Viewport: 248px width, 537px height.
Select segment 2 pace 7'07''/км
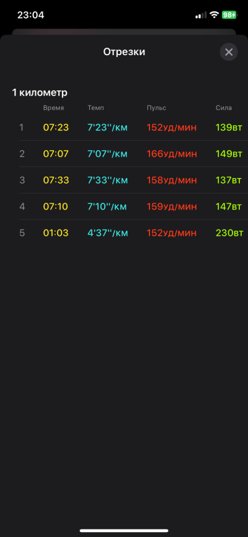click(107, 154)
